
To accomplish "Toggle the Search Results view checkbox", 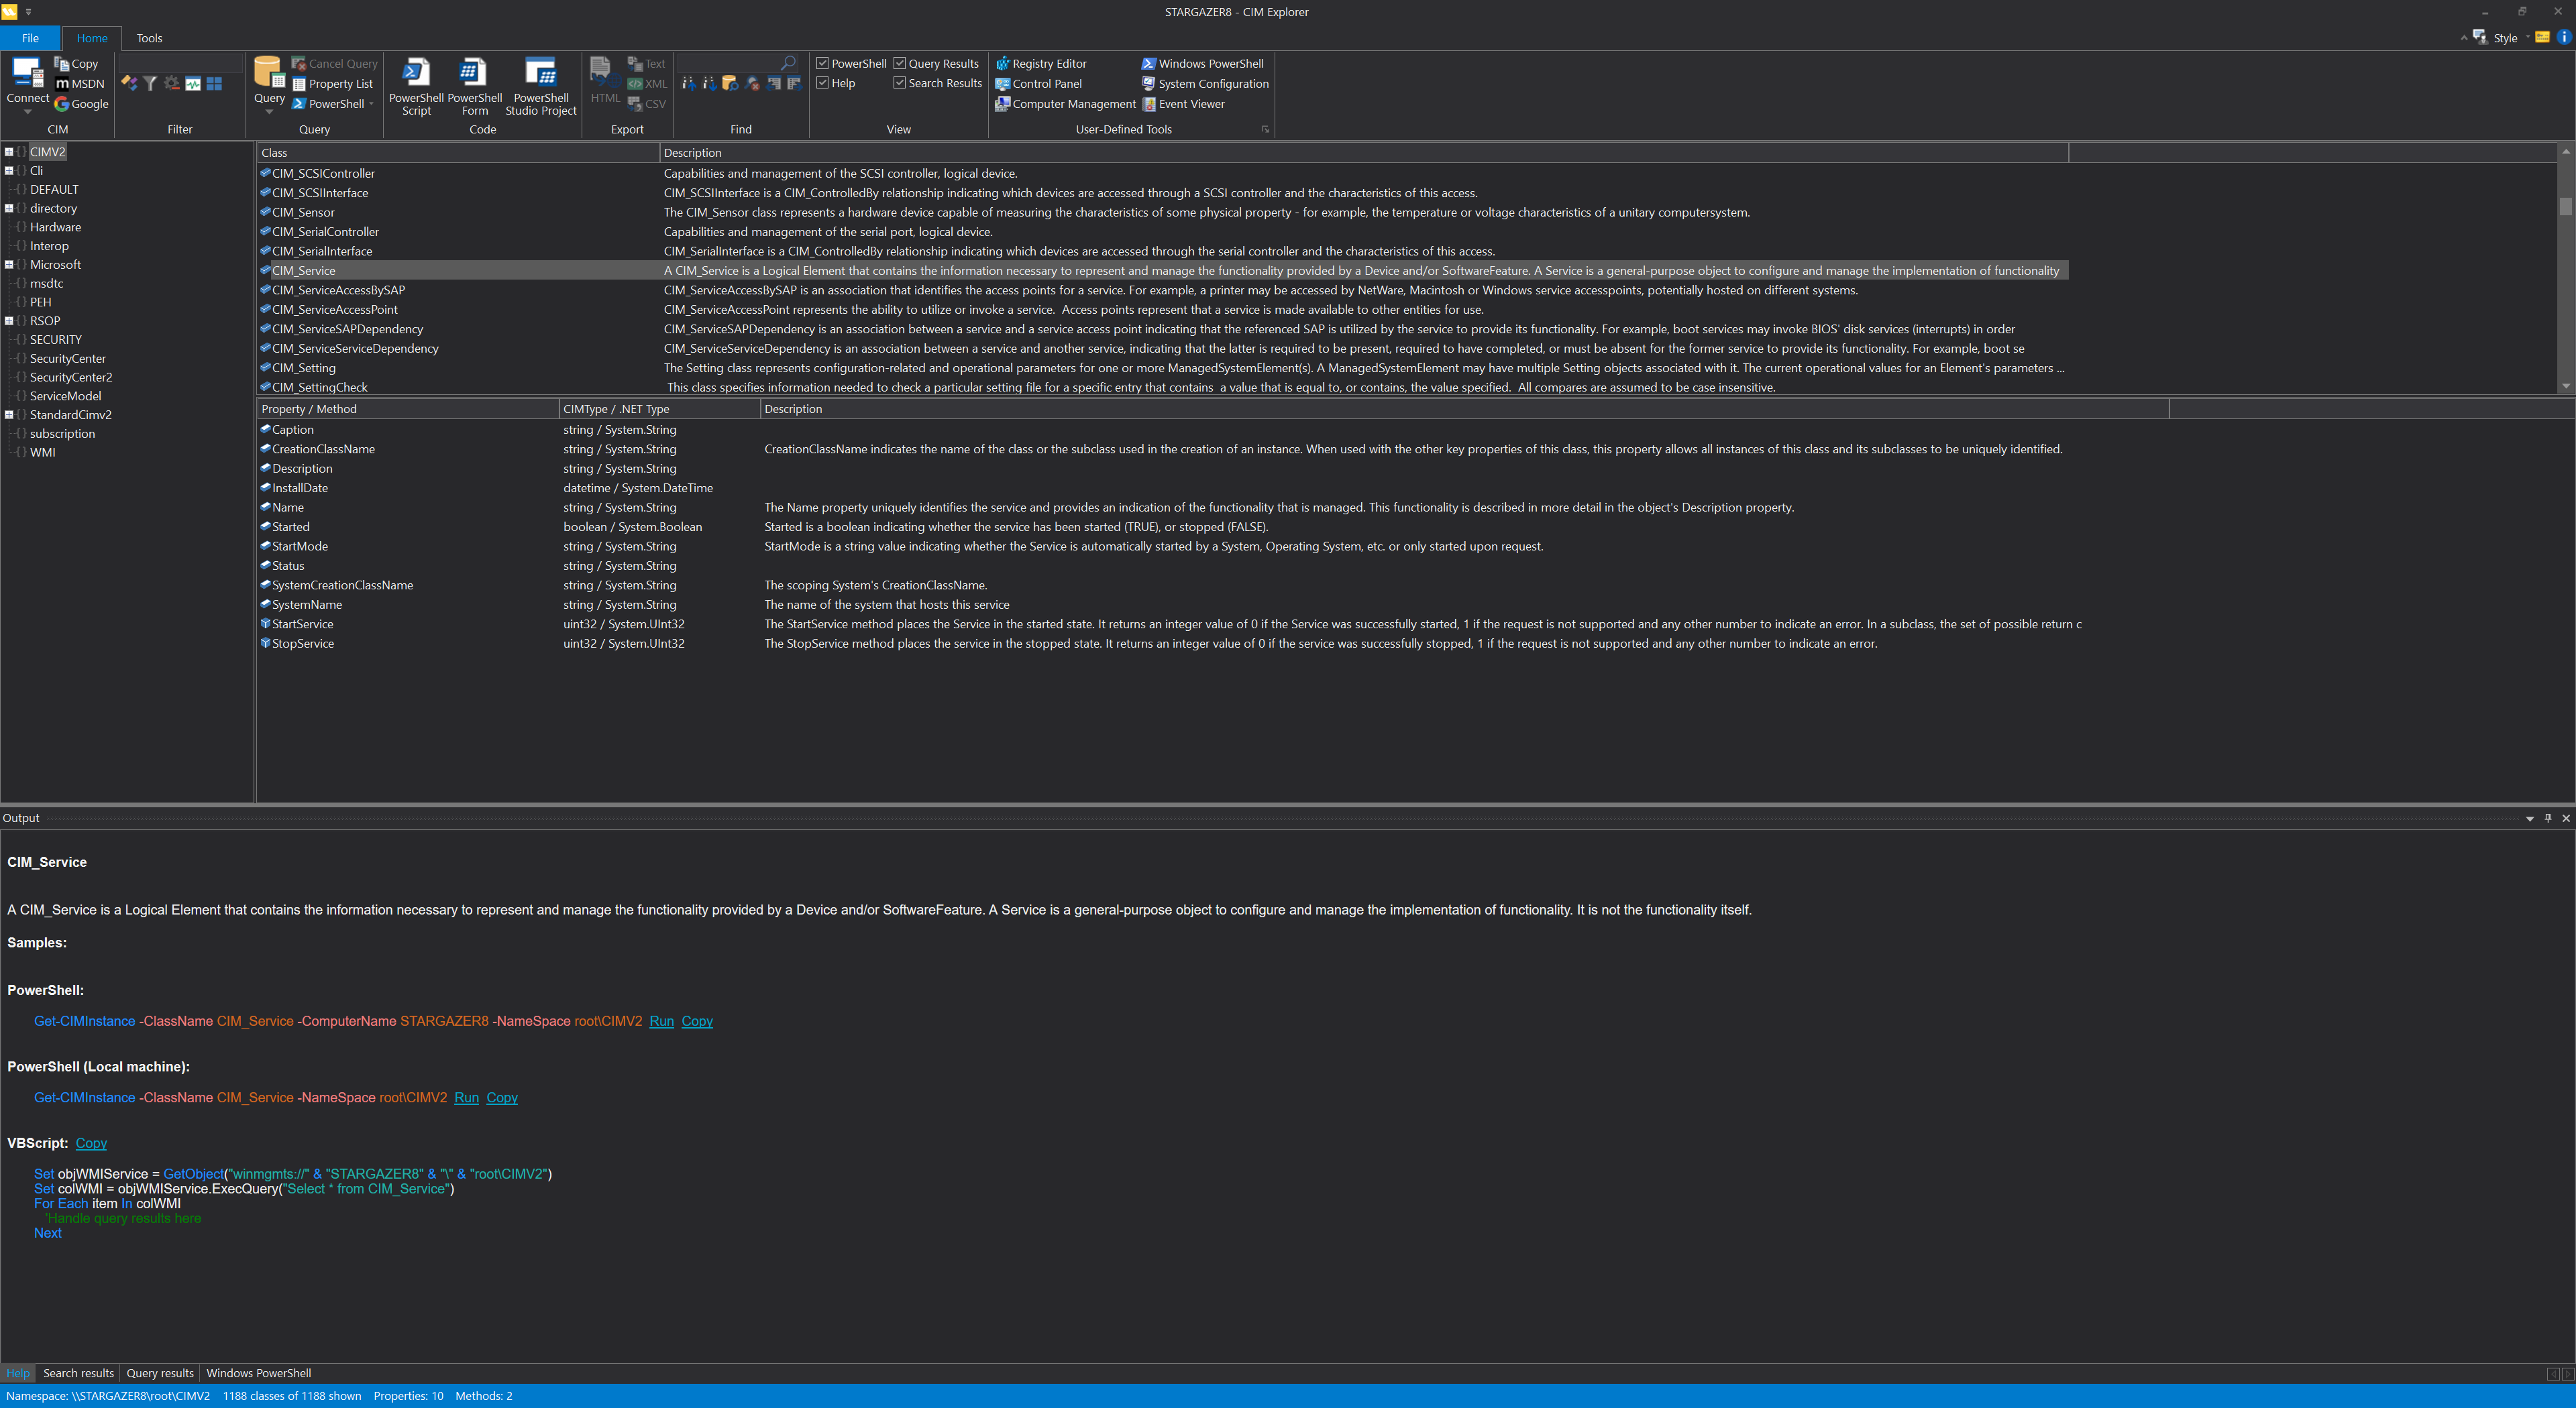I will pyautogui.click(x=899, y=83).
